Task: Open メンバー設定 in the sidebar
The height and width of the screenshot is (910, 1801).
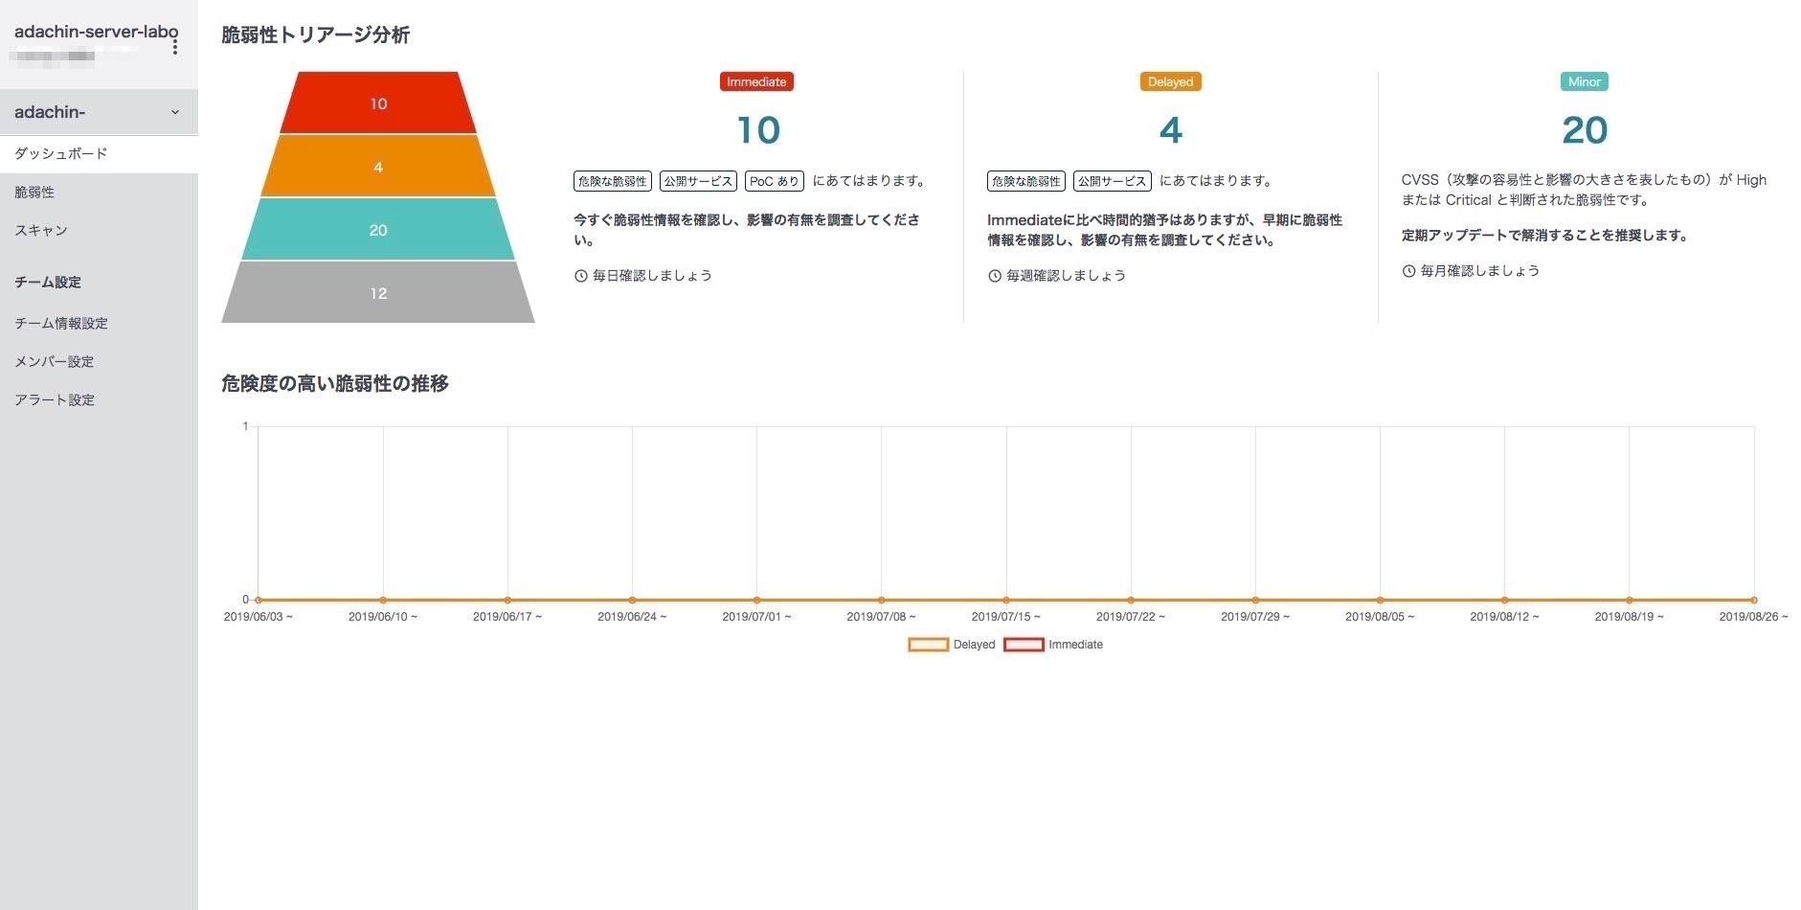Action: [x=55, y=362]
